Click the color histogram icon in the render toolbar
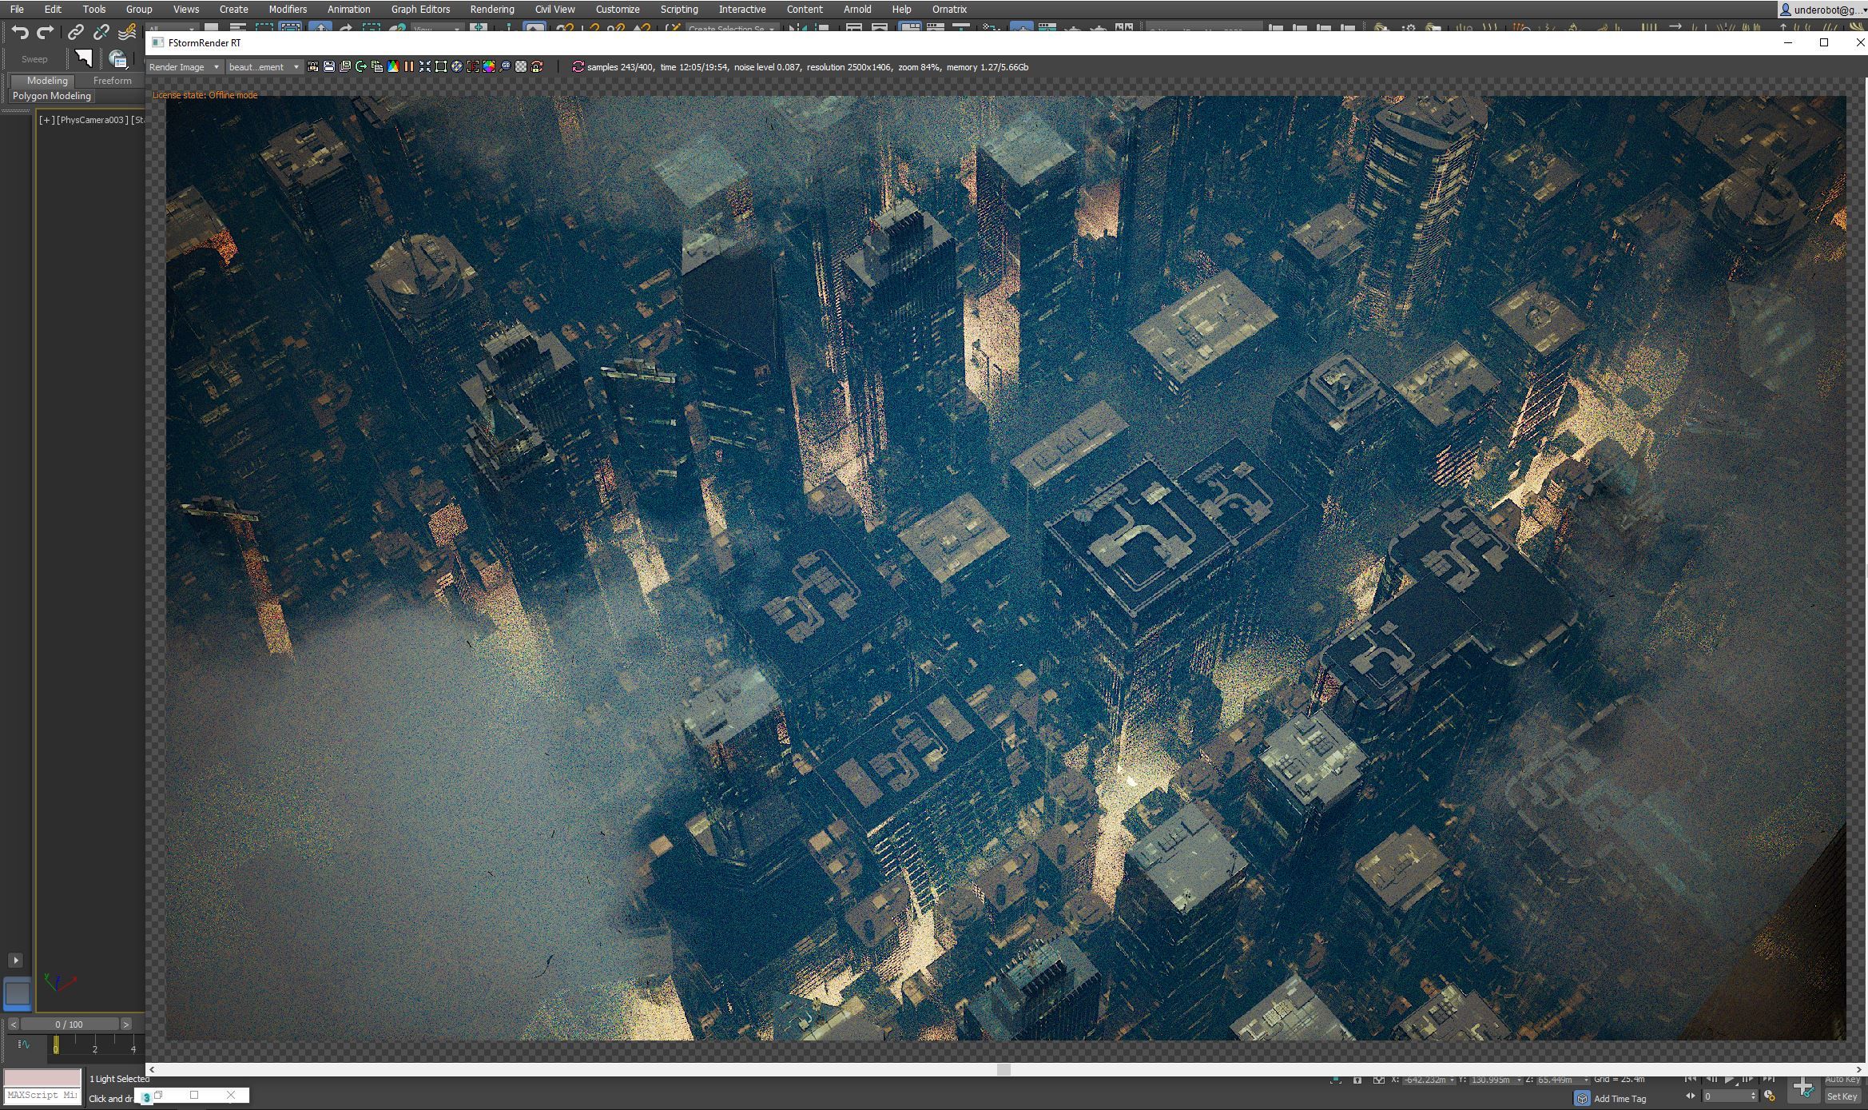 393,66
